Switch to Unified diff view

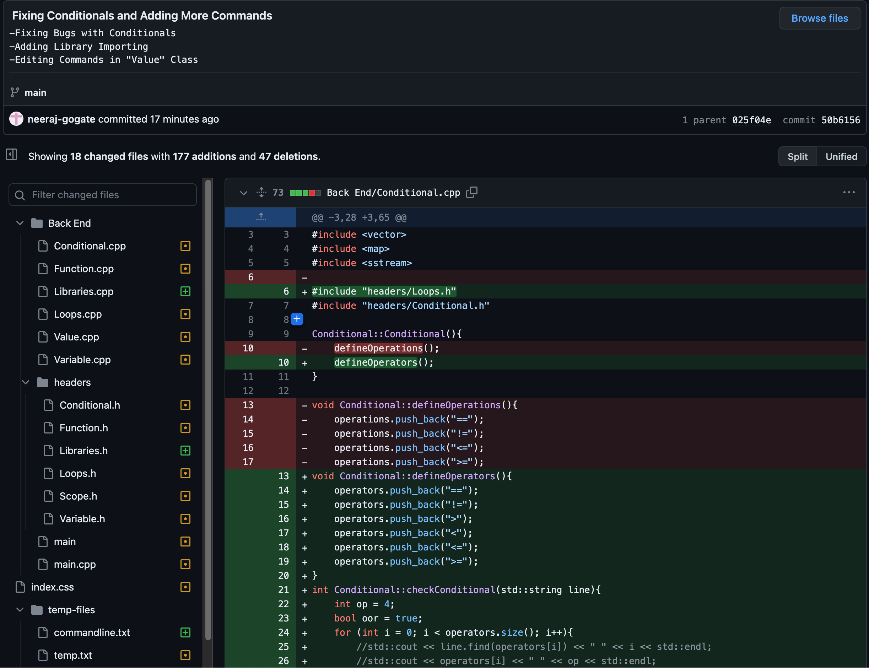point(841,157)
